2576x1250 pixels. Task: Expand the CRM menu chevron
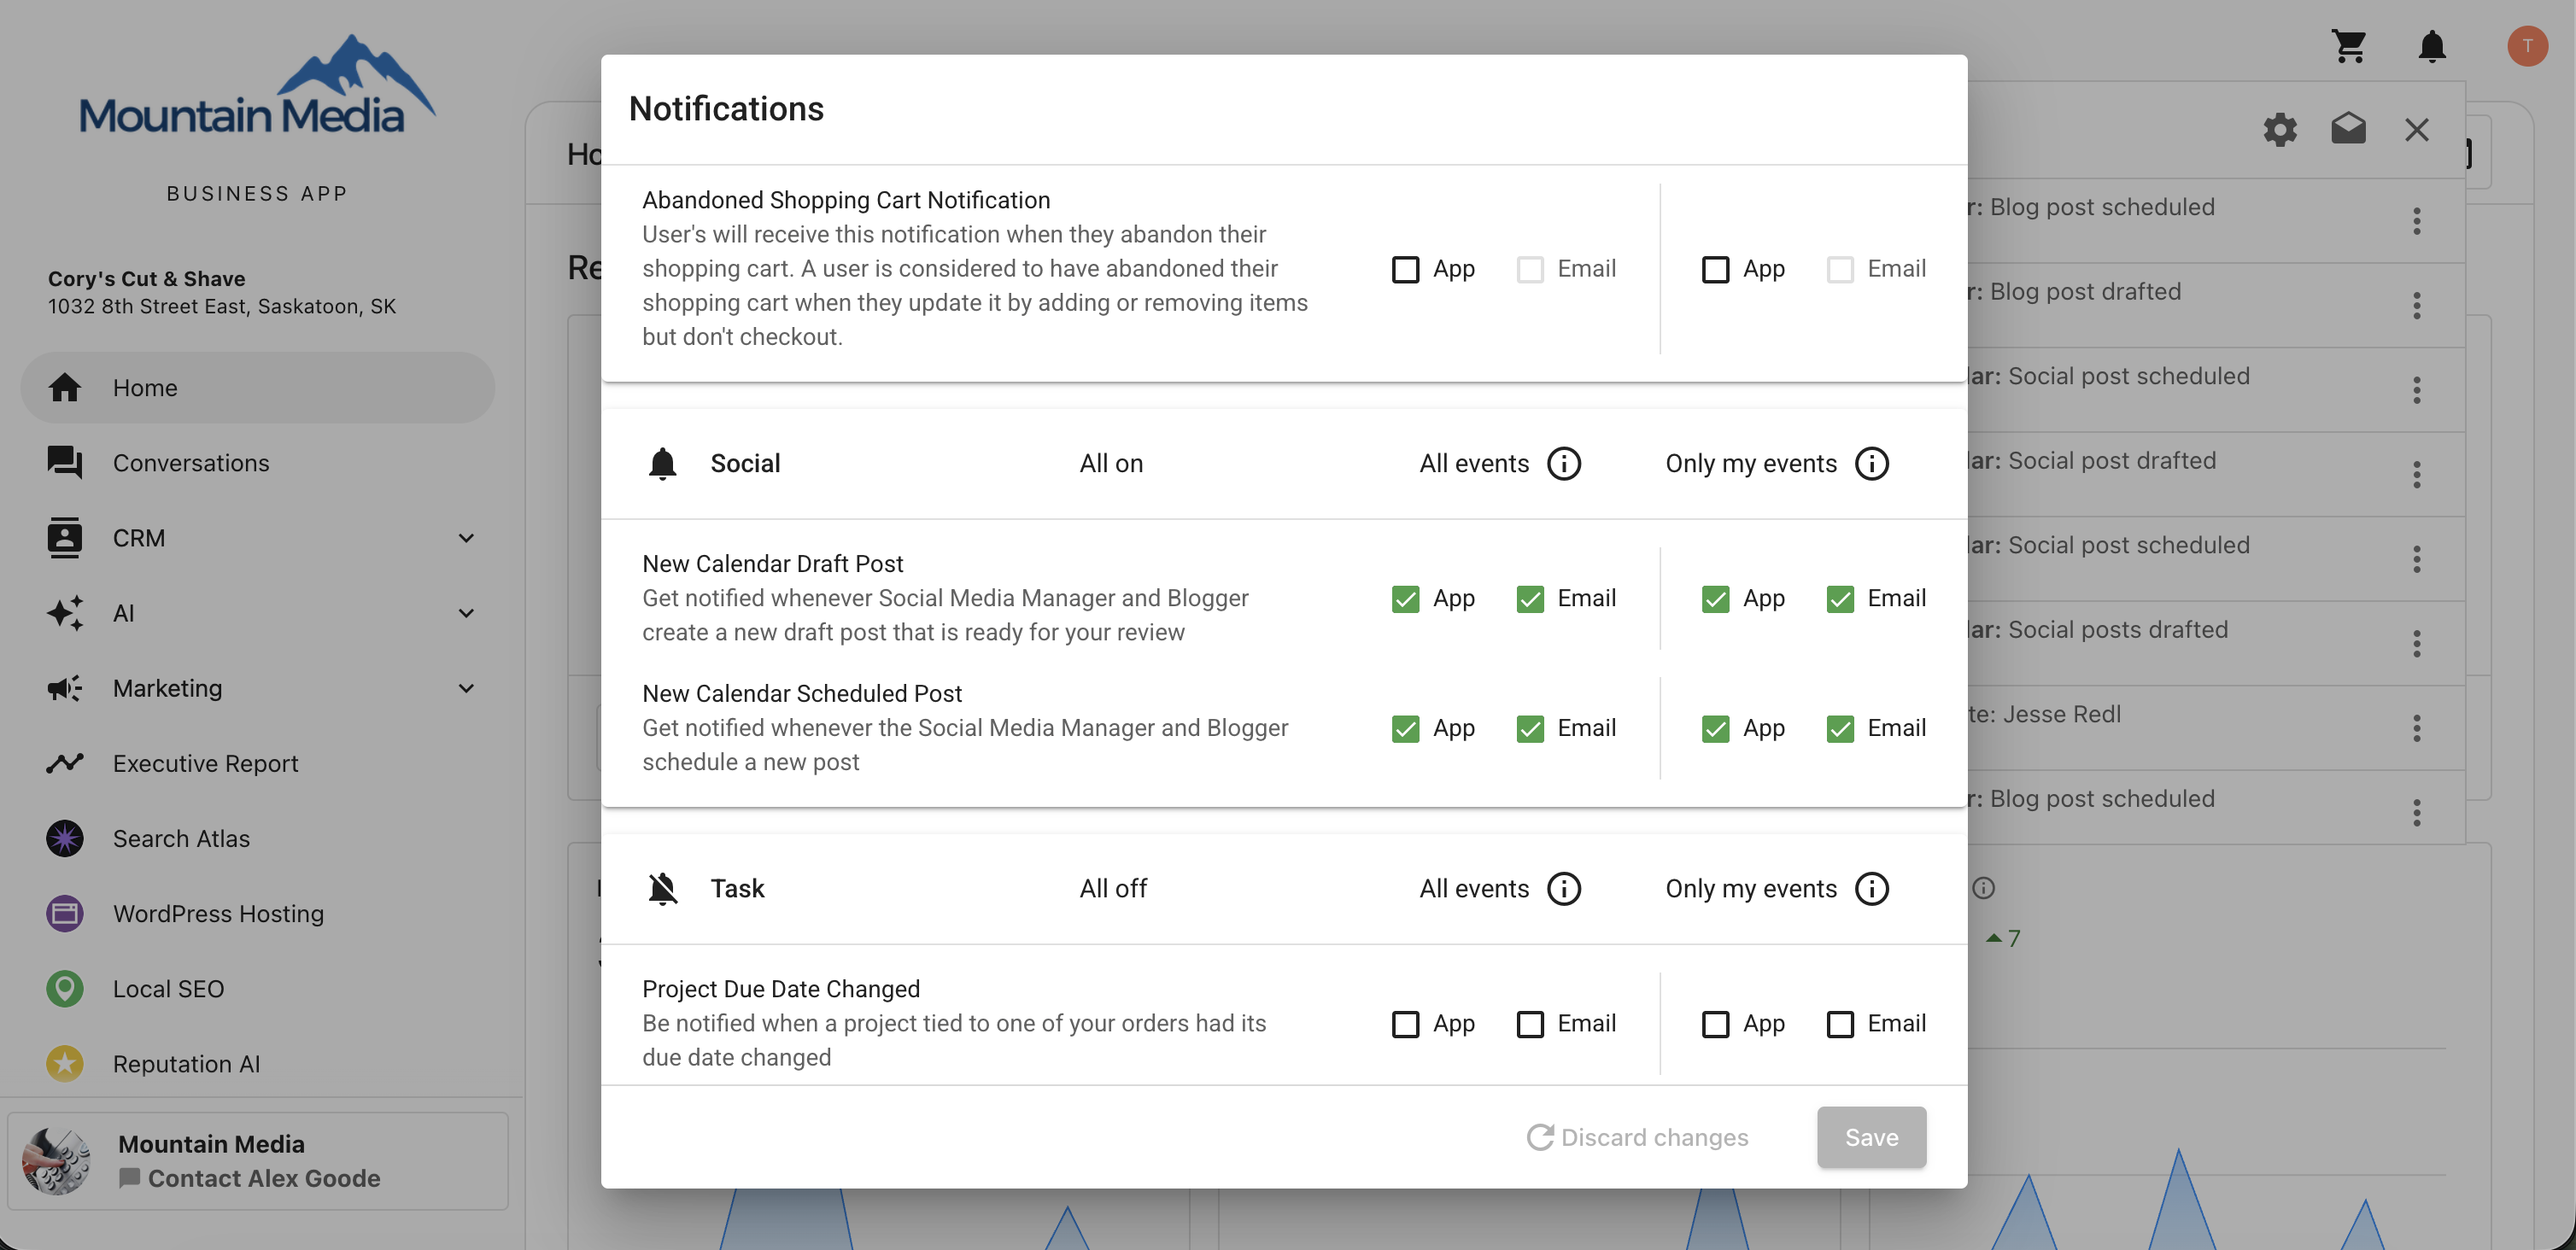click(x=466, y=538)
